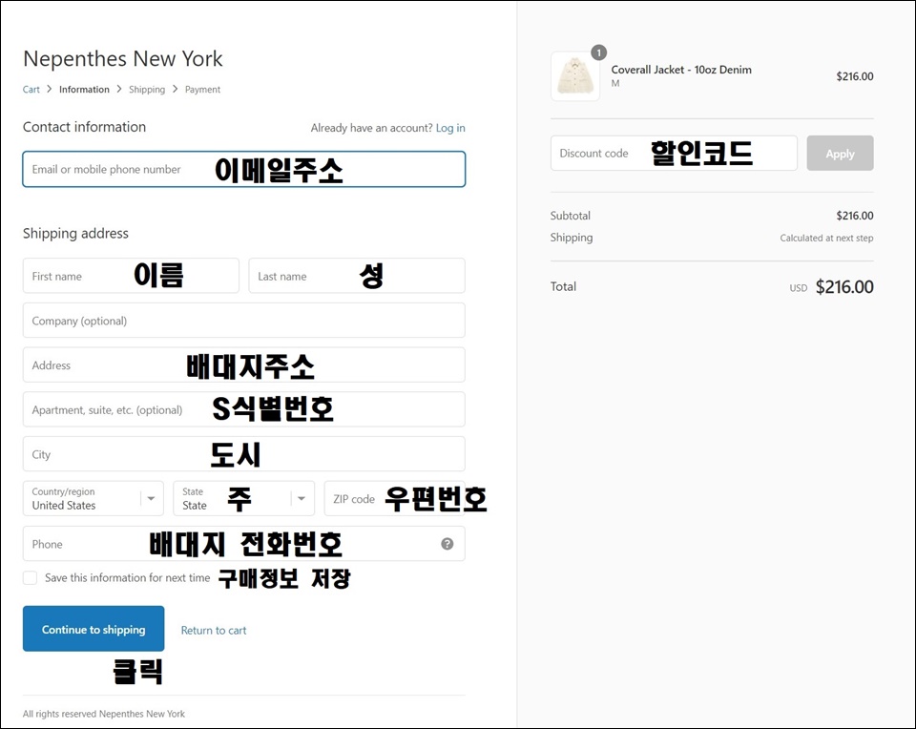Click the Nepenthes New York store title
The height and width of the screenshot is (729, 916).
coord(123,59)
